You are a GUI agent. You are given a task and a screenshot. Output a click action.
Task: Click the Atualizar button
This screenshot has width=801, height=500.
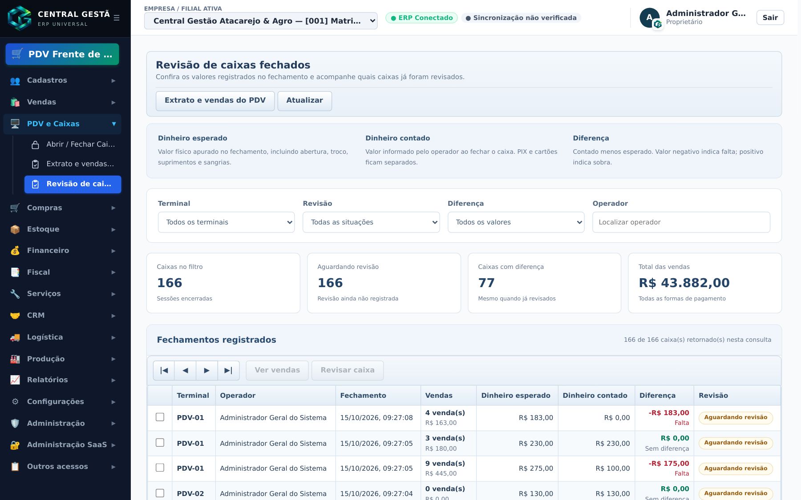pos(305,101)
